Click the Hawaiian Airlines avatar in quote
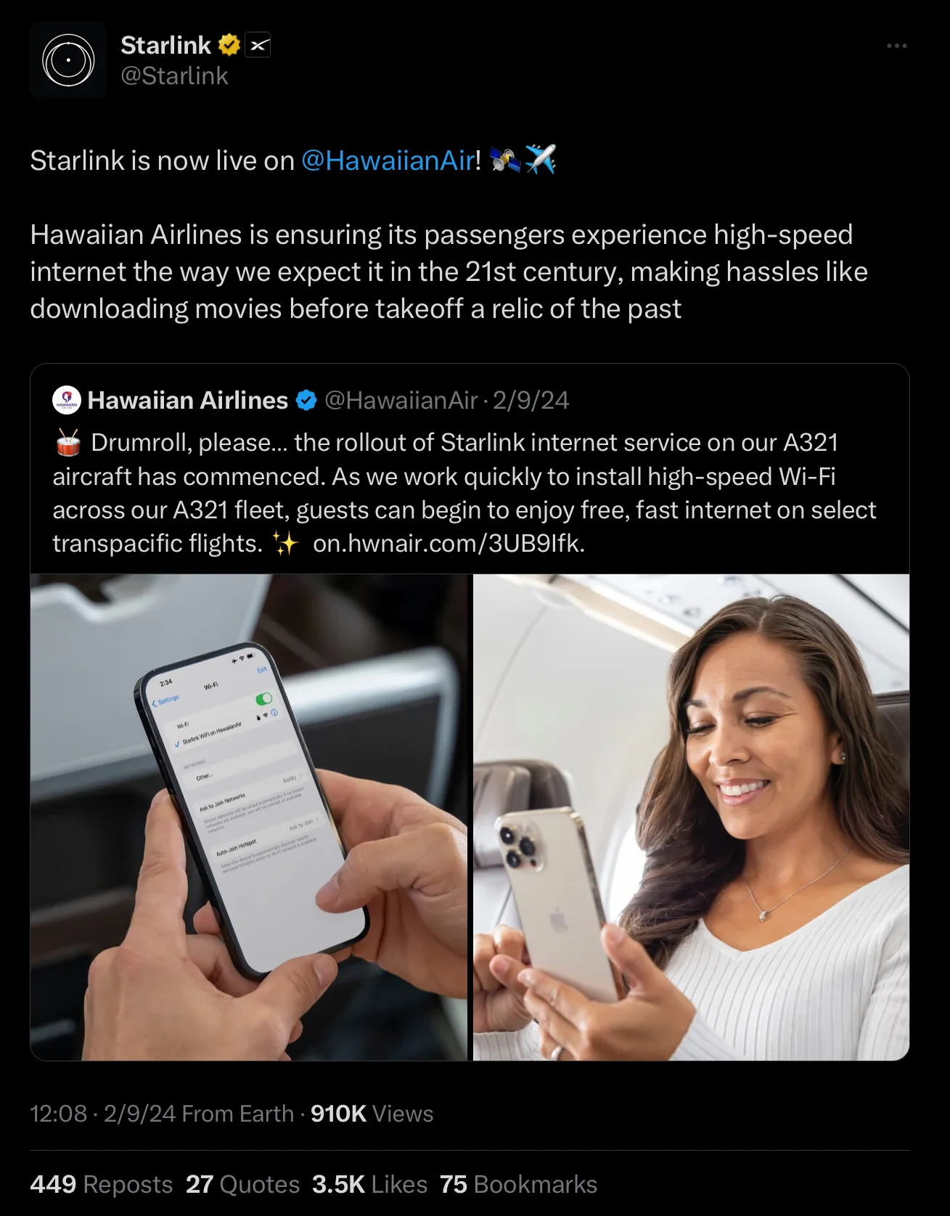 (x=67, y=400)
